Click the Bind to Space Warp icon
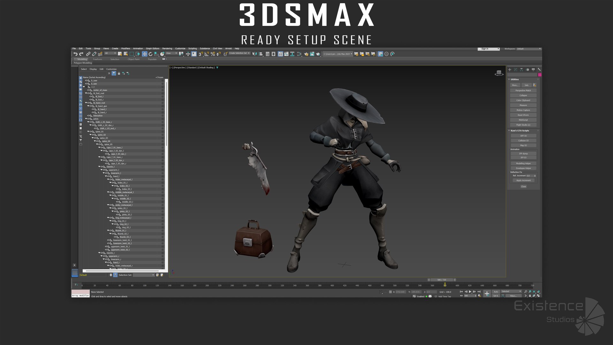The width and height of the screenshot is (613, 345). point(100,54)
